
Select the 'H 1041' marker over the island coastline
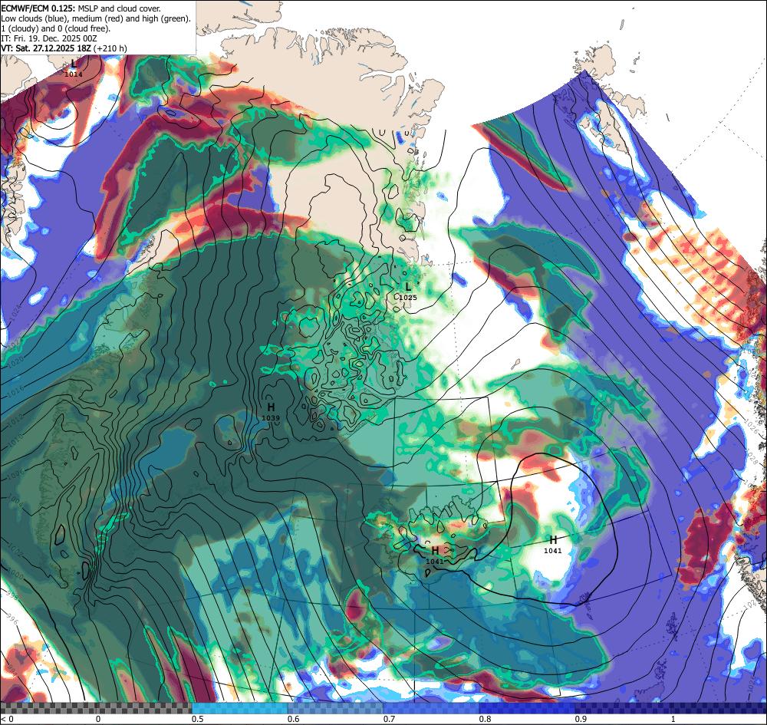pyautogui.click(x=435, y=555)
